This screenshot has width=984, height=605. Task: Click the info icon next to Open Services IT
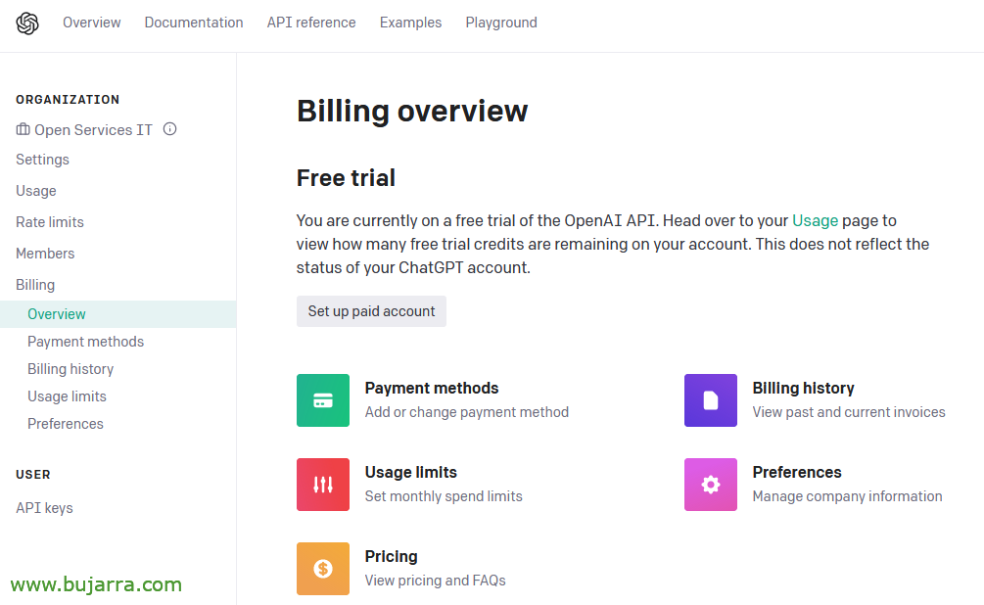tap(169, 128)
